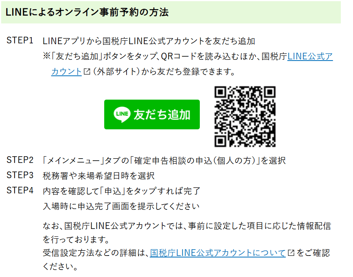Screen dimensions: 353x277
Task: Open the 国税庁LINE公式アカウントについて link
Action: pos(218,253)
